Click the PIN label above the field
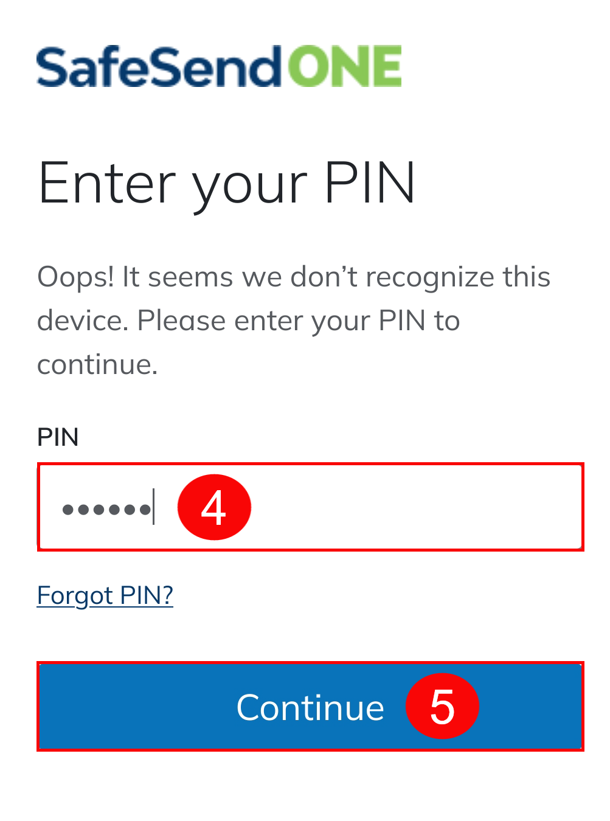Screen dimensions: 610x821 pyautogui.click(x=58, y=437)
